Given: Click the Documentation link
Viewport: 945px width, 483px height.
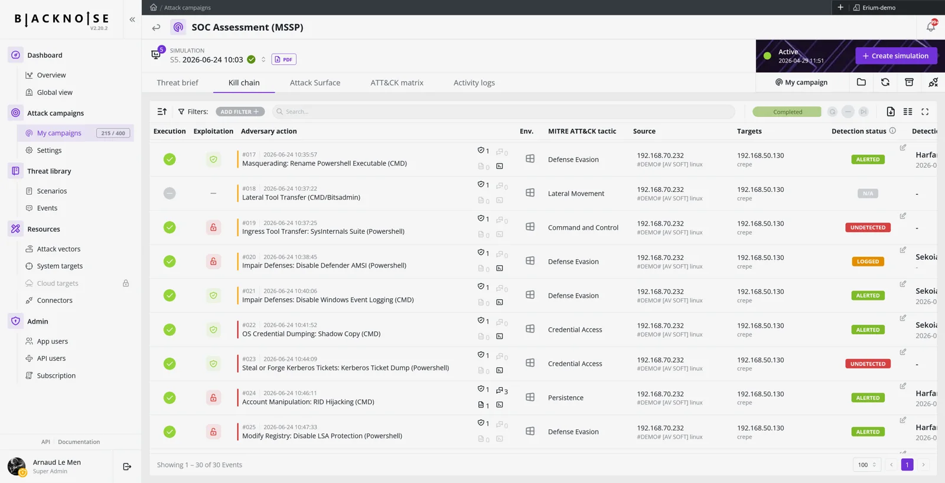Looking at the screenshot, I should [x=79, y=442].
